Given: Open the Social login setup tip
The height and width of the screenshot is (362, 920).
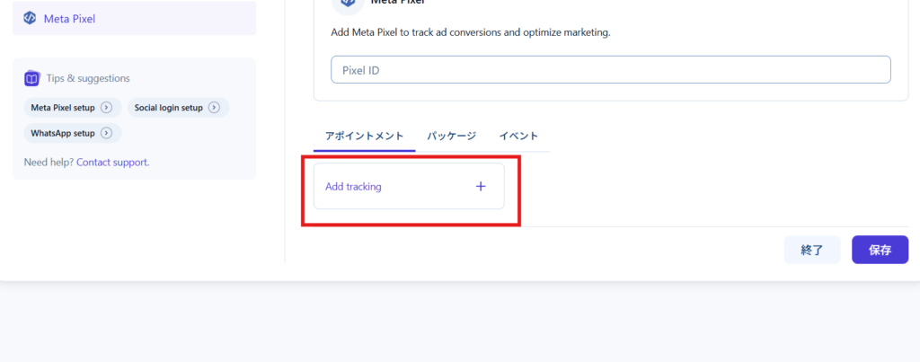Looking at the screenshot, I should point(169,108).
